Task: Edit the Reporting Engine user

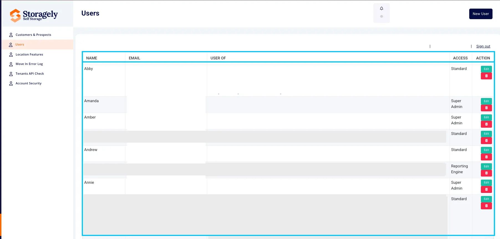Action: (486, 166)
